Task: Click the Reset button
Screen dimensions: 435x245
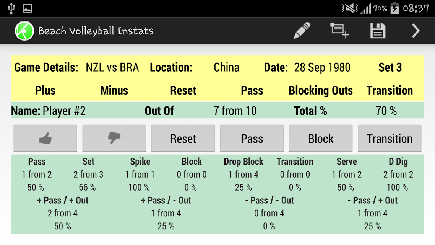Action: click(x=183, y=138)
